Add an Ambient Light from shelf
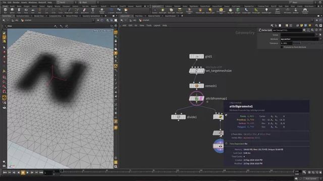The height and width of the screenshot is (181, 323). click(x=266, y=10)
